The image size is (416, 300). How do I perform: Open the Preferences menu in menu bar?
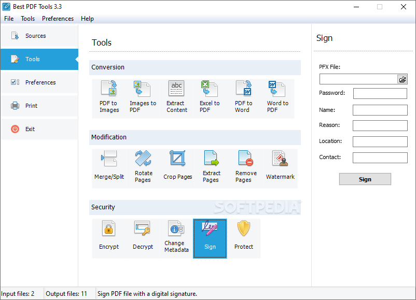[58, 19]
